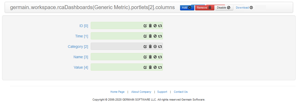The width and height of the screenshot is (304, 105).
Task: Open the Contact Us footer link
Action: tap(181, 92)
